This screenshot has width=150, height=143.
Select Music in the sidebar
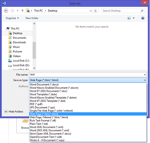point(14,47)
